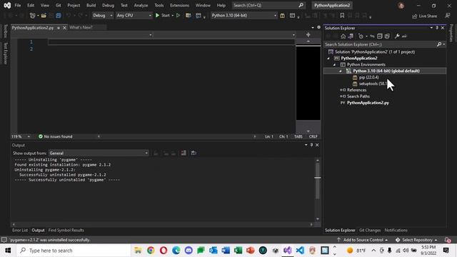Select the pip (22.0.4) package

pos(368,77)
